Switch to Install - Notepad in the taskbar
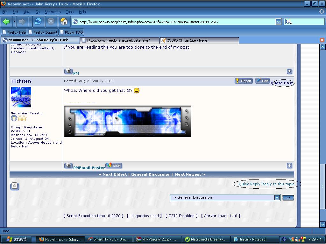The width and height of the screenshot is (326, 244). pyautogui.click(x=254, y=239)
